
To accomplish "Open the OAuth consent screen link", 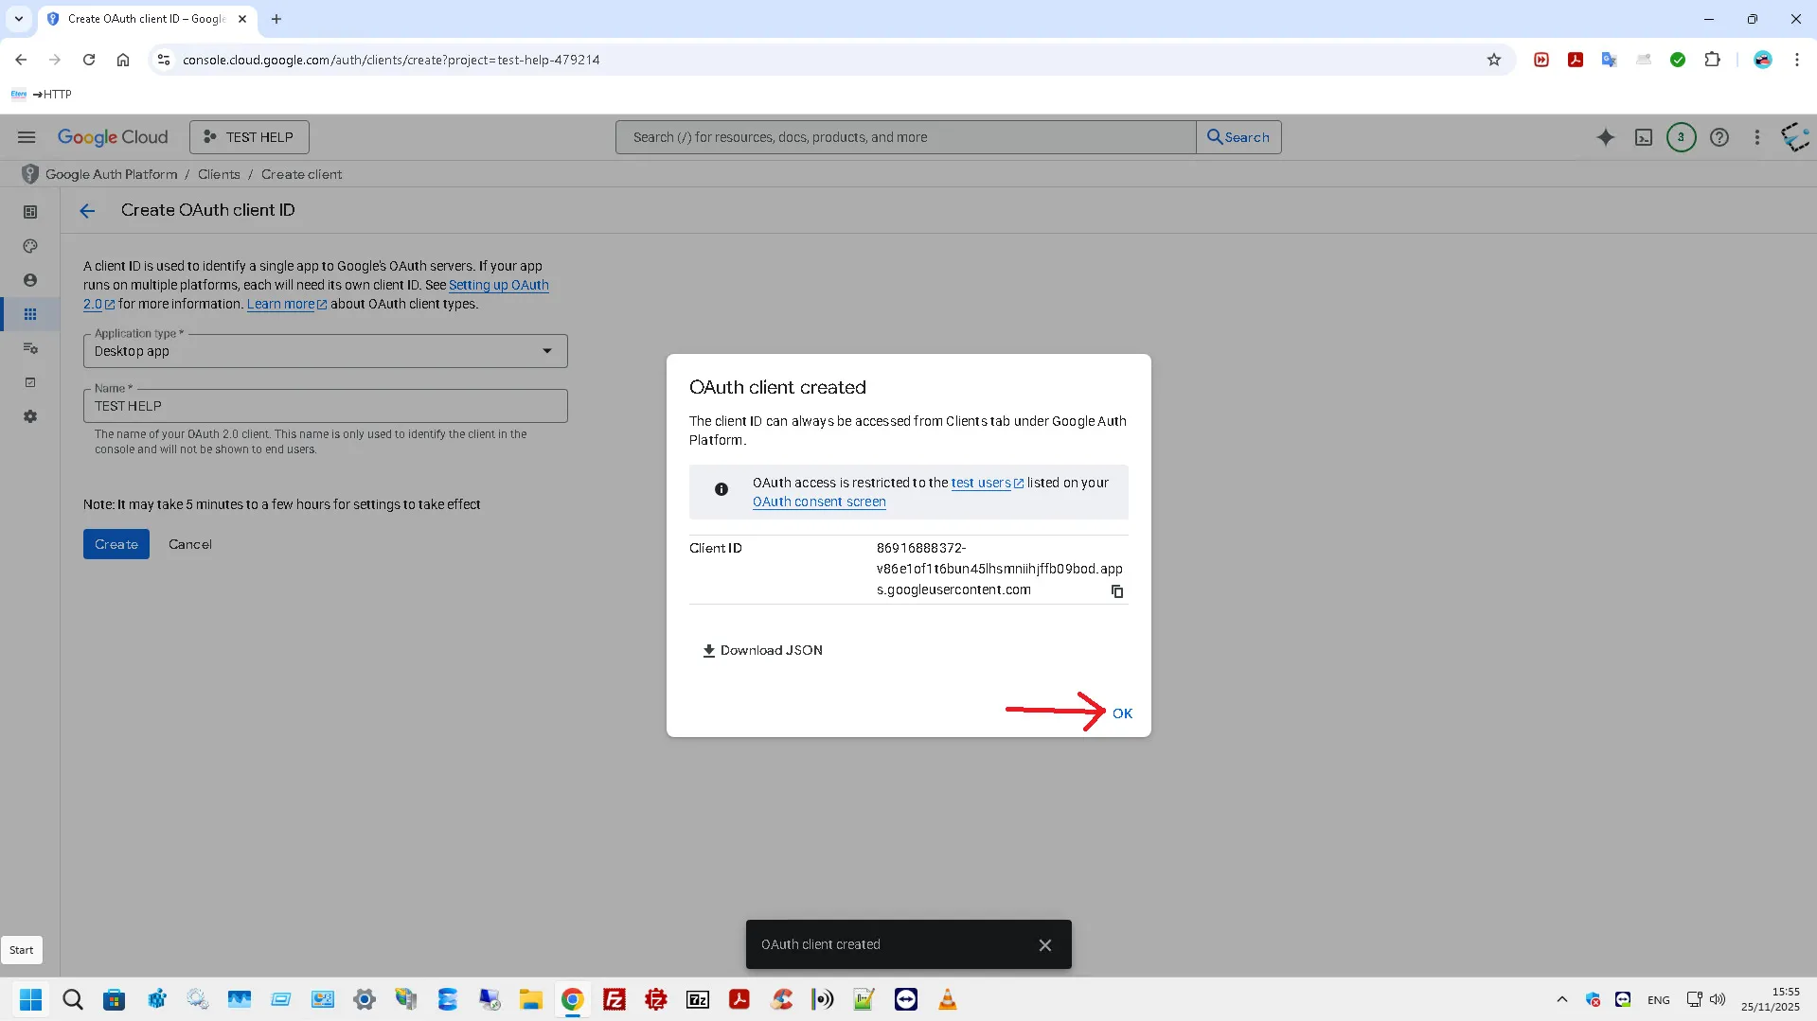I will coord(818,502).
